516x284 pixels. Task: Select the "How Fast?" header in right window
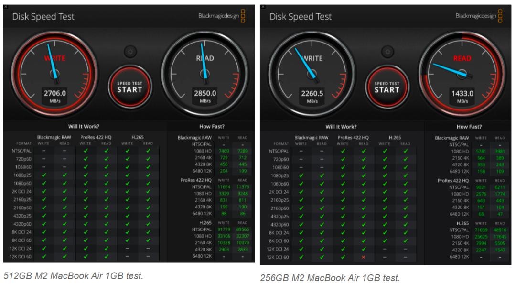click(469, 127)
